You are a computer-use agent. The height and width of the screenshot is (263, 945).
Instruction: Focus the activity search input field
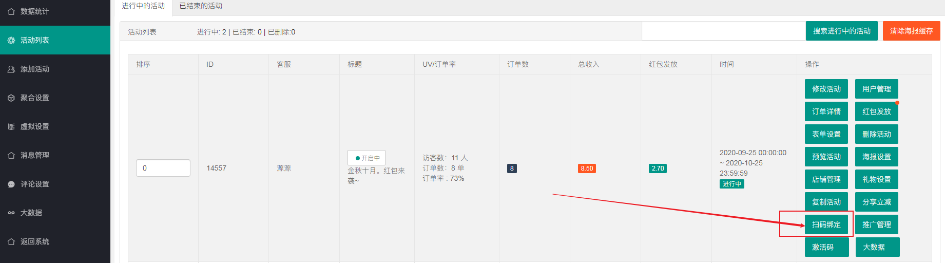point(724,31)
